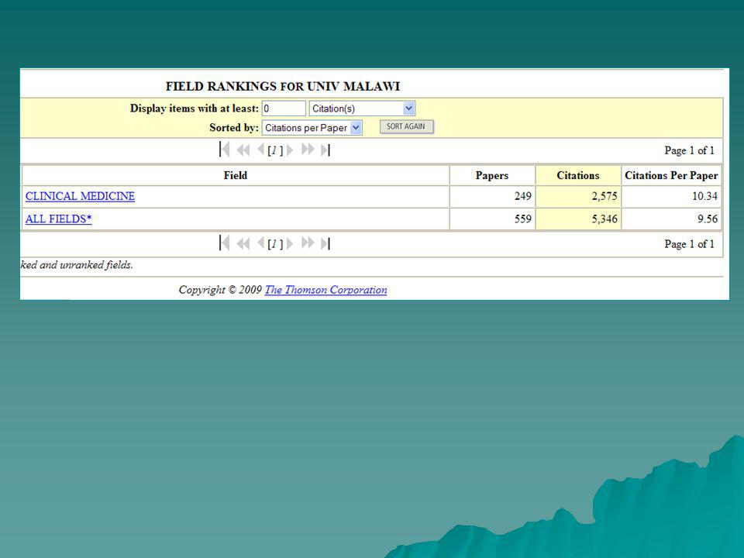This screenshot has height=558, width=744.
Task: Click rewind double-arrow in top pagination
Action: tap(243, 150)
